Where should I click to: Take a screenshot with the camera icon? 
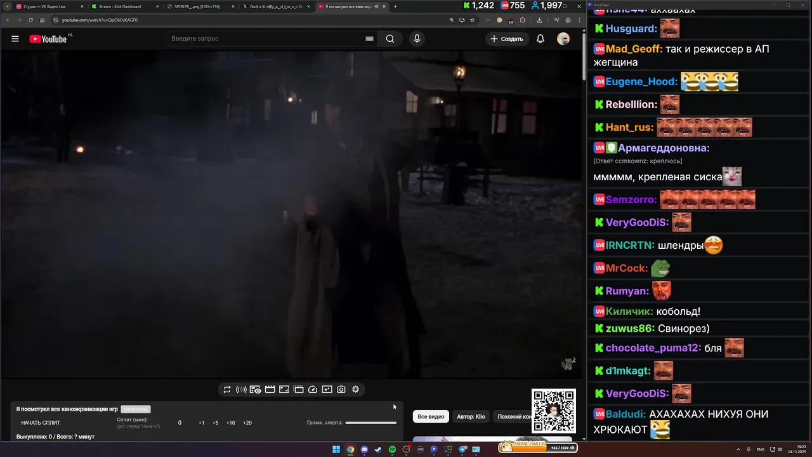(341, 390)
